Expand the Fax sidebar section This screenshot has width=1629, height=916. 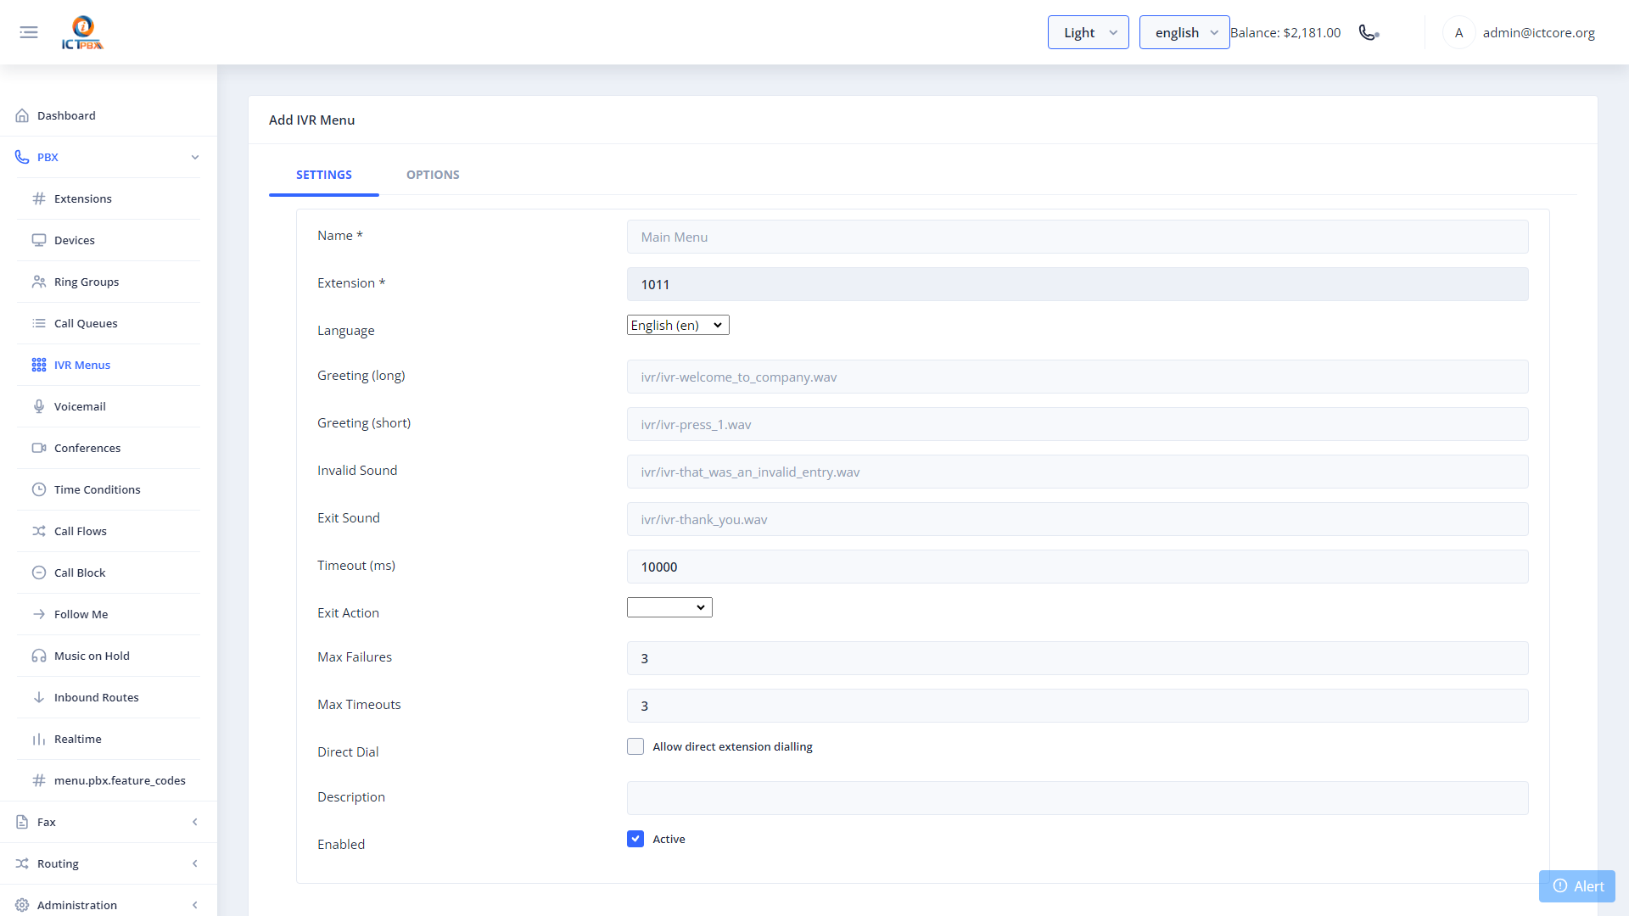pyautogui.click(x=109, y=822)
